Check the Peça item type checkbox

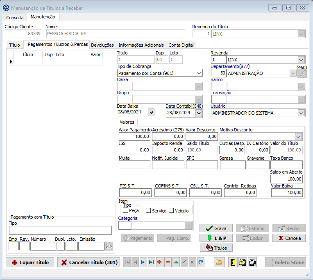[x=126, y=210]
